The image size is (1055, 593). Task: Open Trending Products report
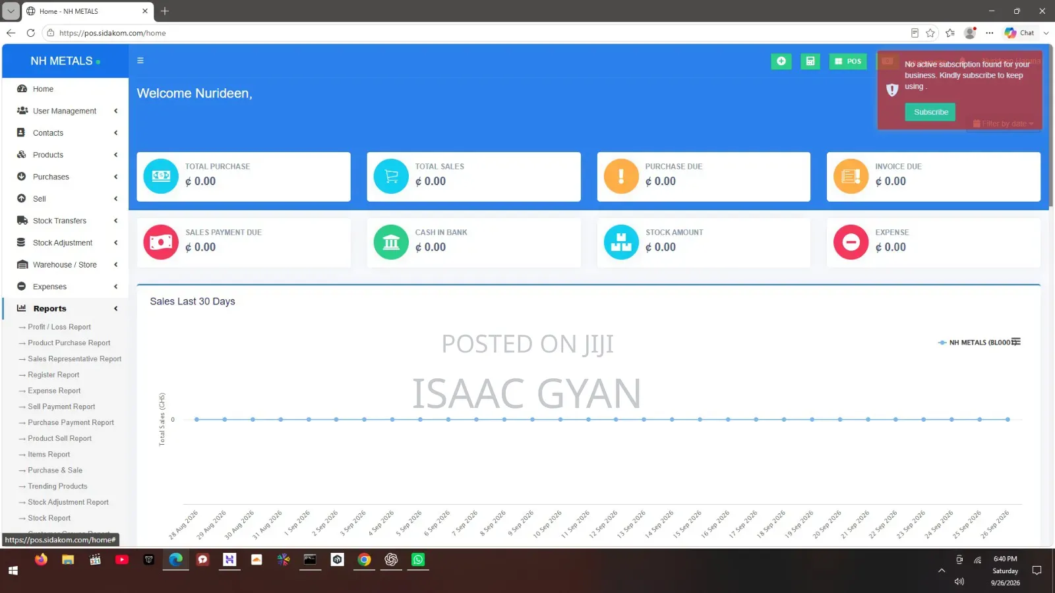57,486
